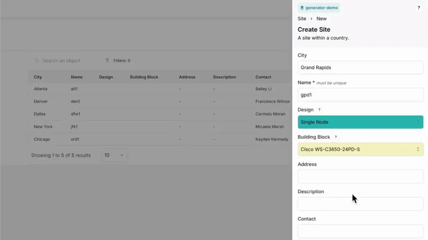
Task: Click the empty Contact input field
Action: (x=361, y=231)
